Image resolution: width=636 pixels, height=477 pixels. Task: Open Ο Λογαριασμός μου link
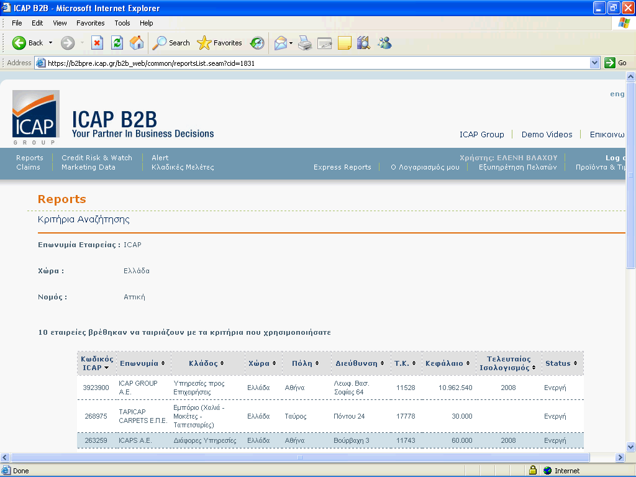[425, 167]
